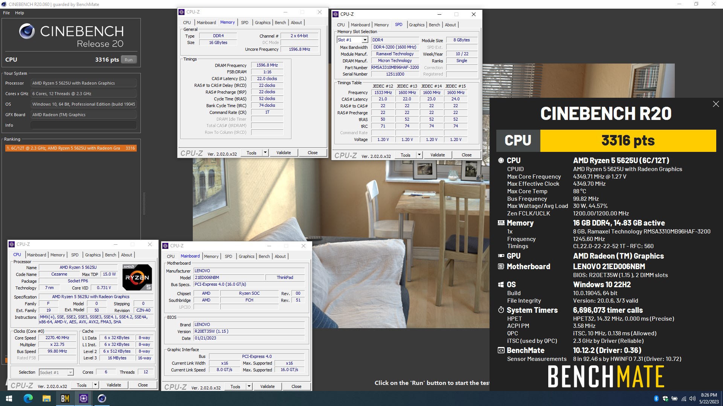
Task: Open the Windows Start menu
Action: coord(9,398)
